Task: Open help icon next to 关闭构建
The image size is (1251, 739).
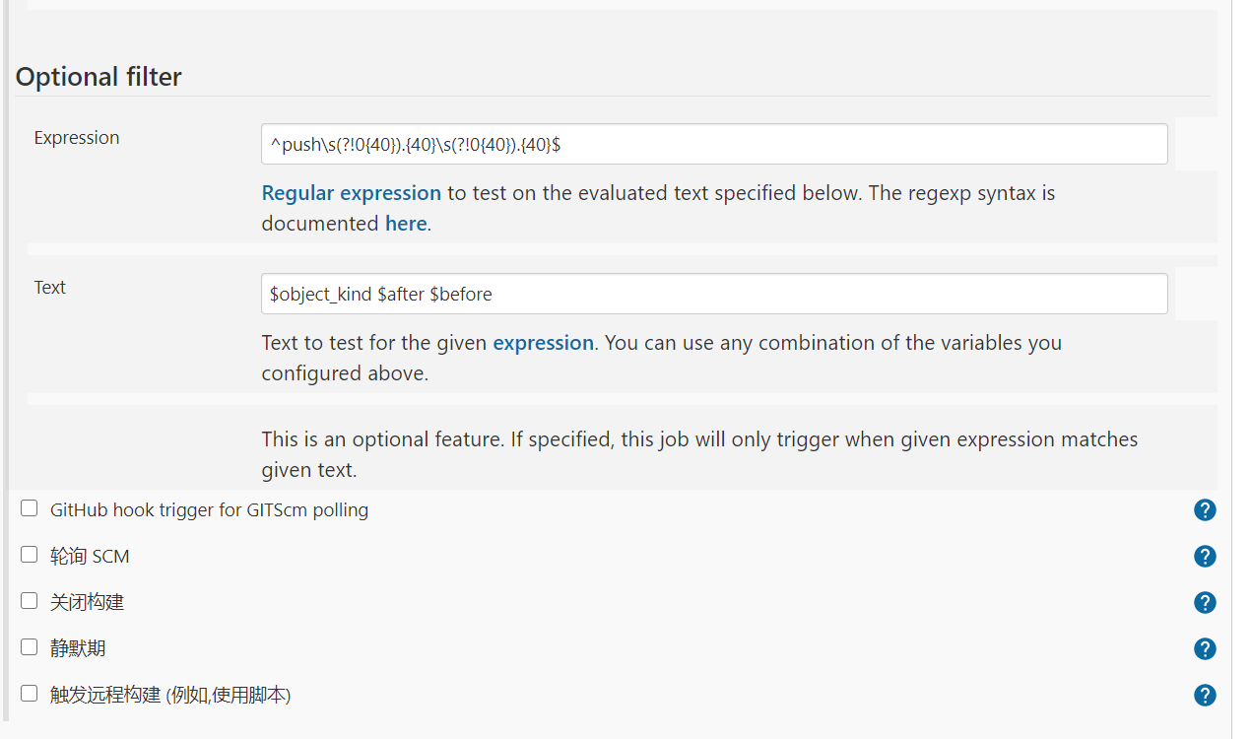Action: [x=1205, y=602]
